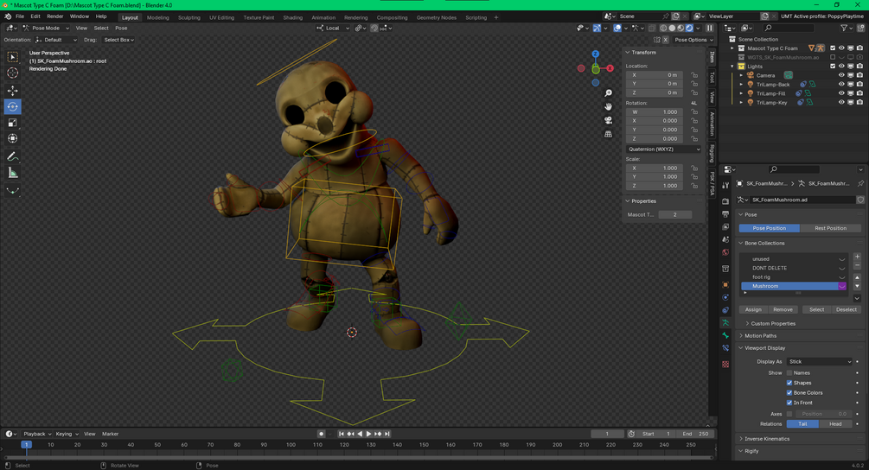The image size is (869, 470).
Task: Open the Quaternion (WXYZ) rotation mode dropdown
Action: 663,149
